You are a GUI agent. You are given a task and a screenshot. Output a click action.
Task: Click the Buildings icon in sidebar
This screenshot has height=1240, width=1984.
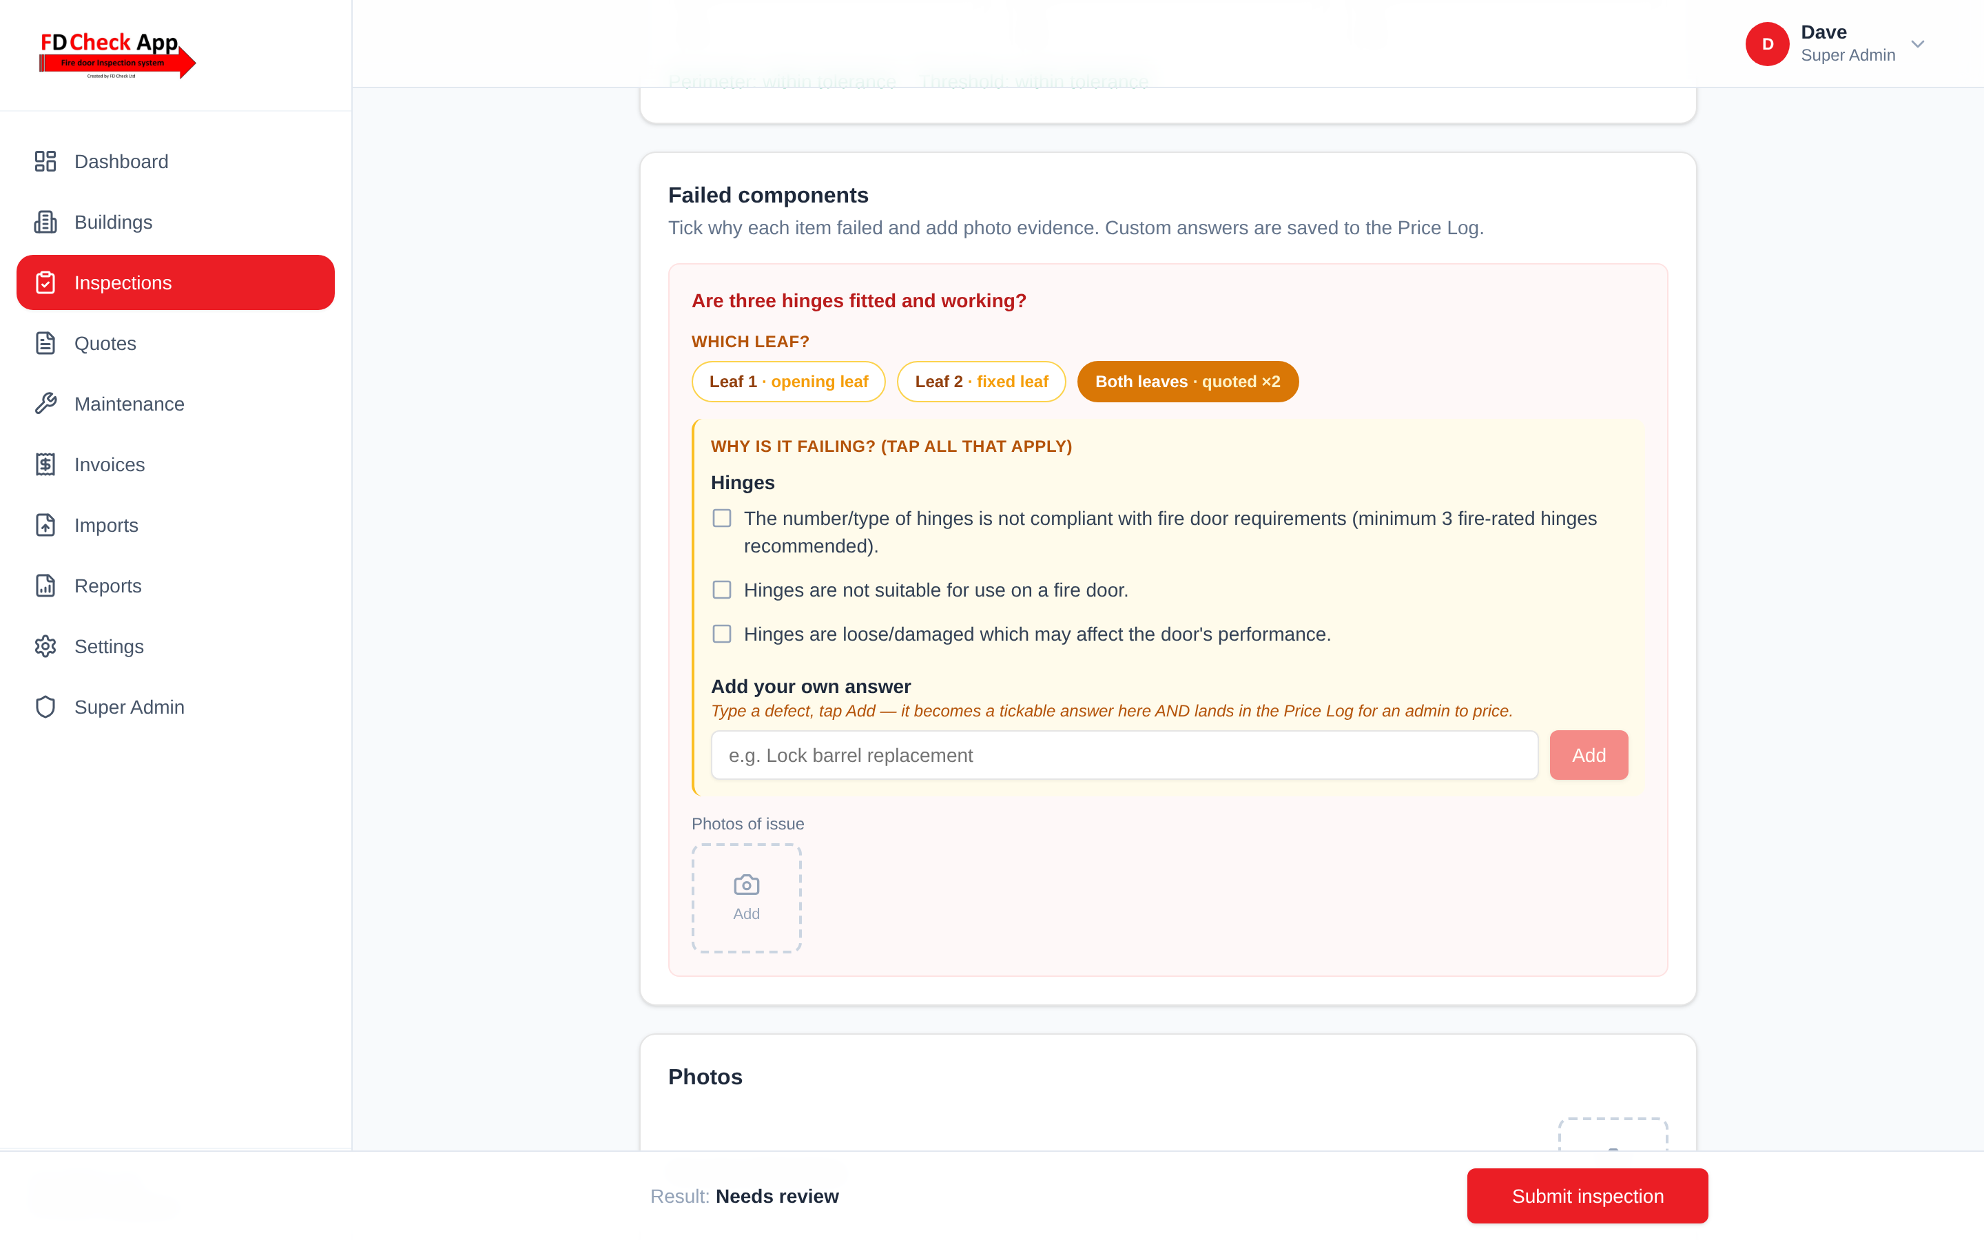tap(45, 223)
